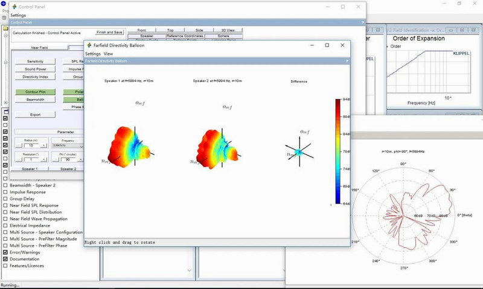Image resolution: width=483 pixels, height=289 pixels.
Task: Check the Electrical Impedance checkbox
Action: (5, 226)
